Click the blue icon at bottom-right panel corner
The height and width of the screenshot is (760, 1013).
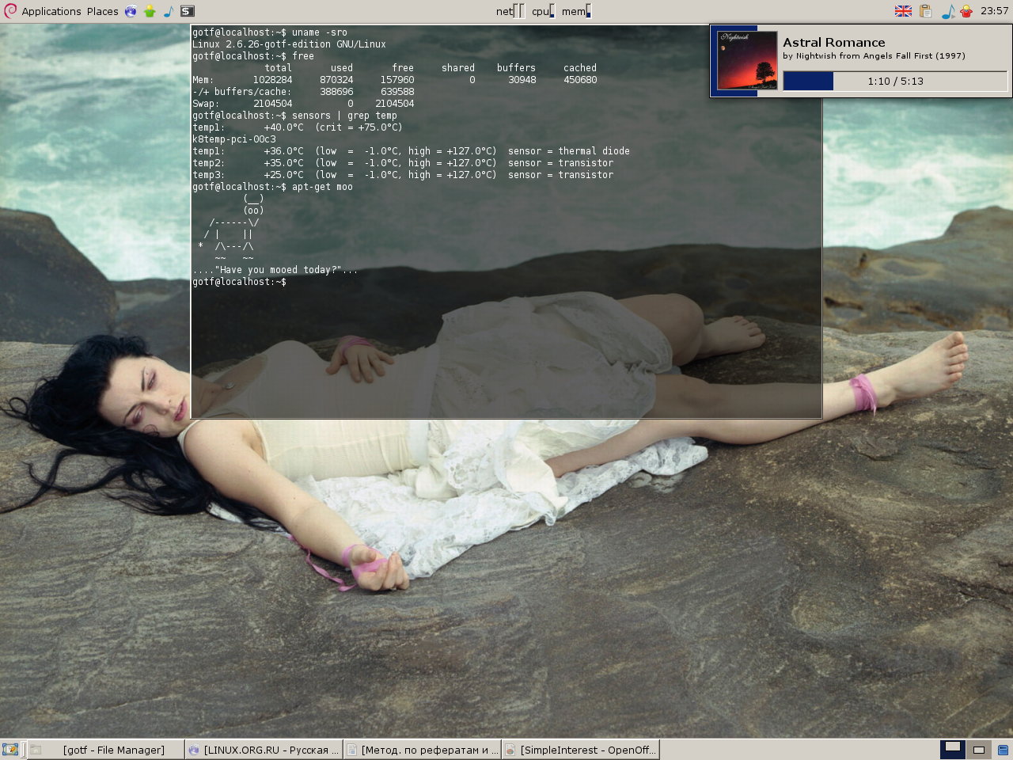(1003, 750)
